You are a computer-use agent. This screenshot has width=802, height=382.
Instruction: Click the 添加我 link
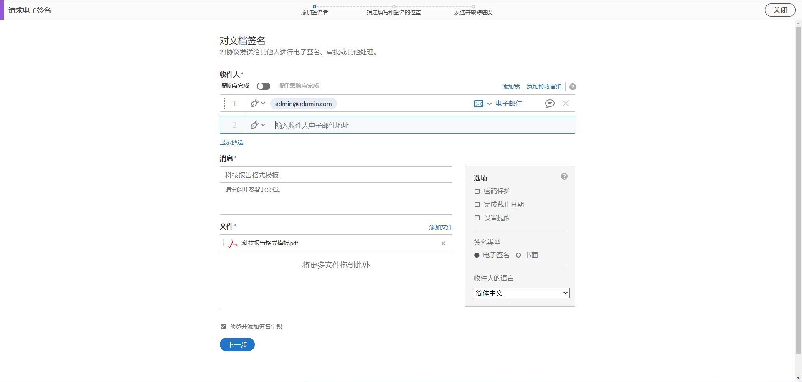coord(511,86)
